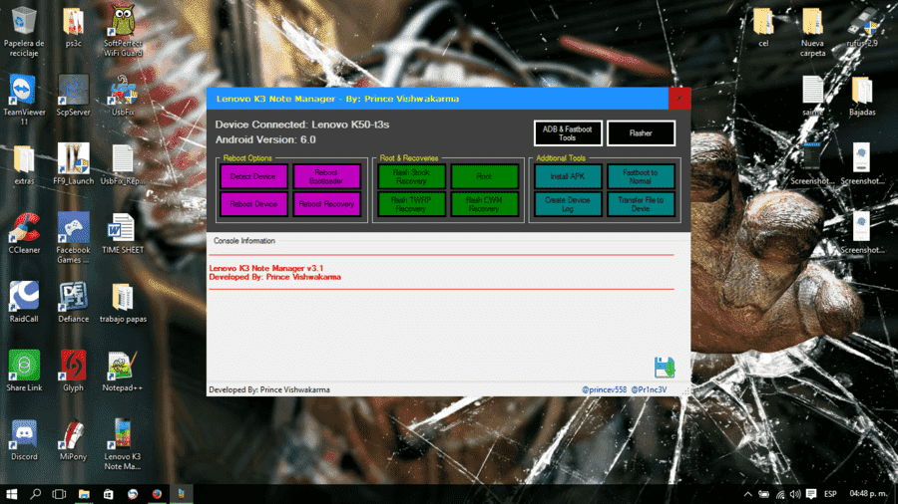Screen dimensions: 898x504
Task: Open the @princev558 link
Action: click(x=605, y=389)
